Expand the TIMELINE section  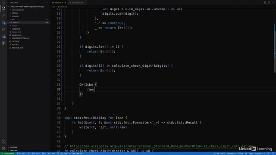pyautogui.click(x=13, y=150)
